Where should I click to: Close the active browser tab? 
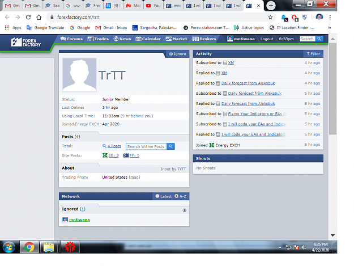click(x=258, y=6)
